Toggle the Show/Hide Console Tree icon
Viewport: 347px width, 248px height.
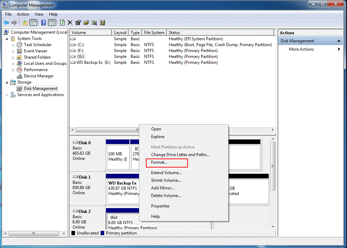[33, 23]
